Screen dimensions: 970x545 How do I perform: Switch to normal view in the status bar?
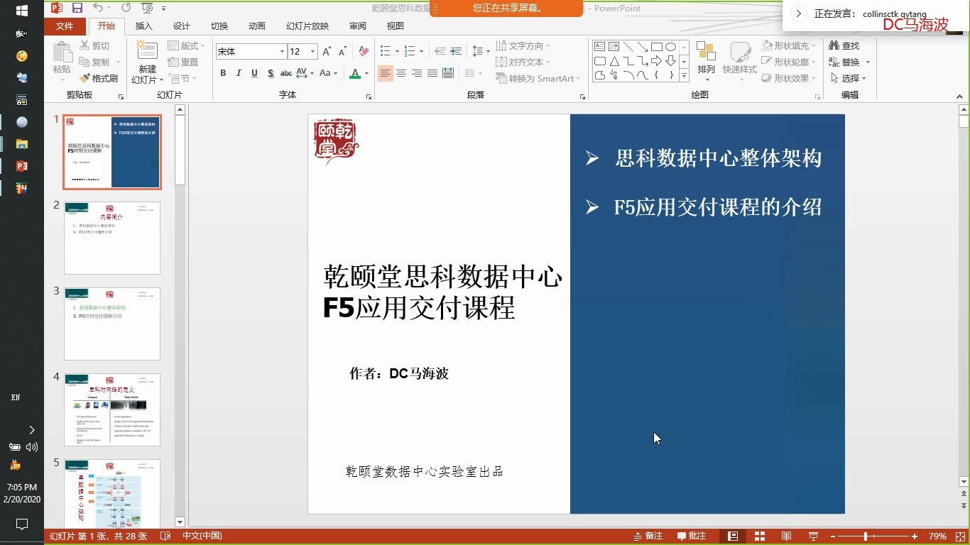(x=732, y=536)
